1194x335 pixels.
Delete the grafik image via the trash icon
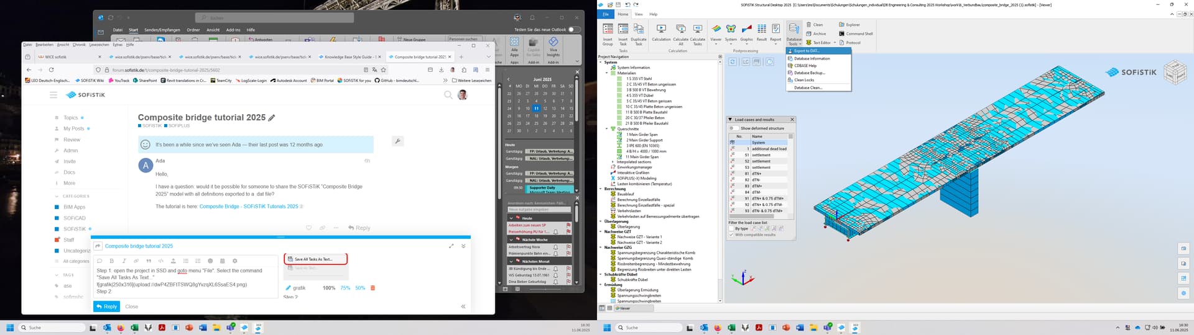(373, 288)
